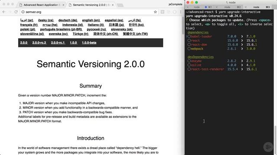Screen dimensions: 277x155
Task: Open the 1.0.0 version link
Action: (x=73, y=43)
